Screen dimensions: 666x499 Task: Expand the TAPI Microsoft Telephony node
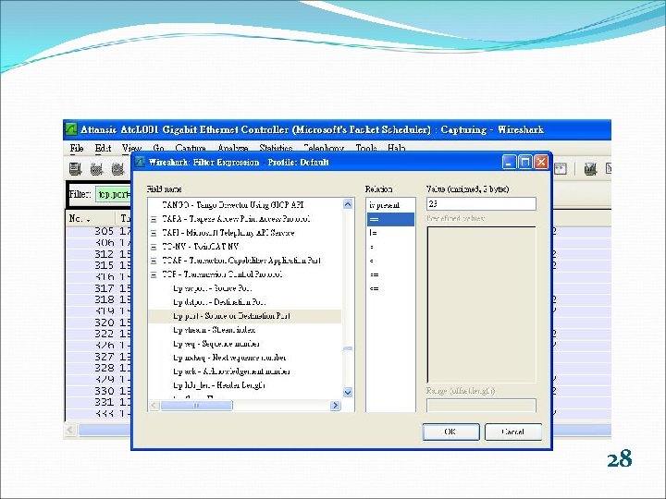pos(154,233)
